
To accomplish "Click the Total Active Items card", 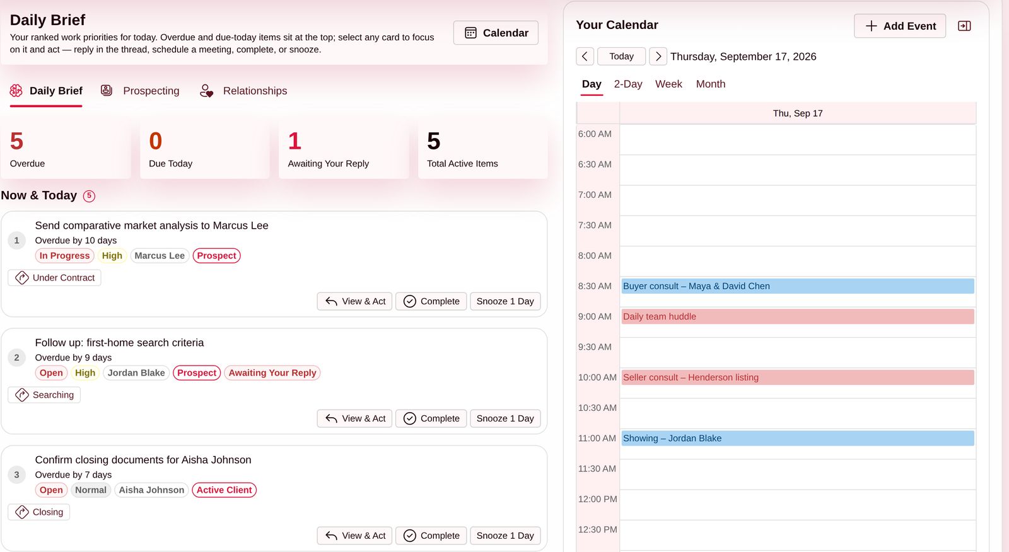I will pyautogui.click(x=482, y=150).
